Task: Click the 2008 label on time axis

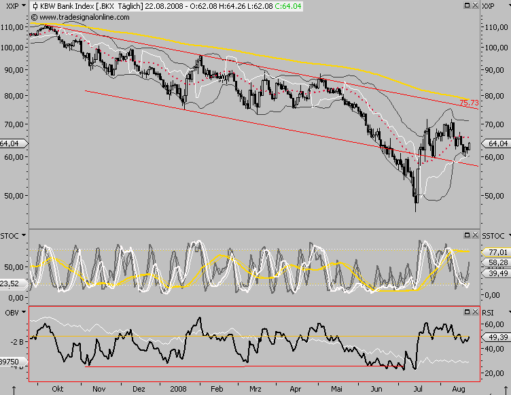Action: [177, 388]
